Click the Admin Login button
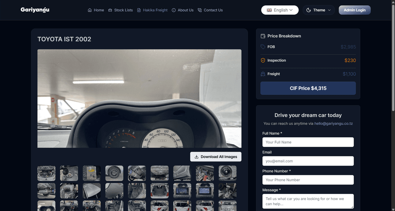The width and height of the screenshot is (395, 211). tap(354, 10)
